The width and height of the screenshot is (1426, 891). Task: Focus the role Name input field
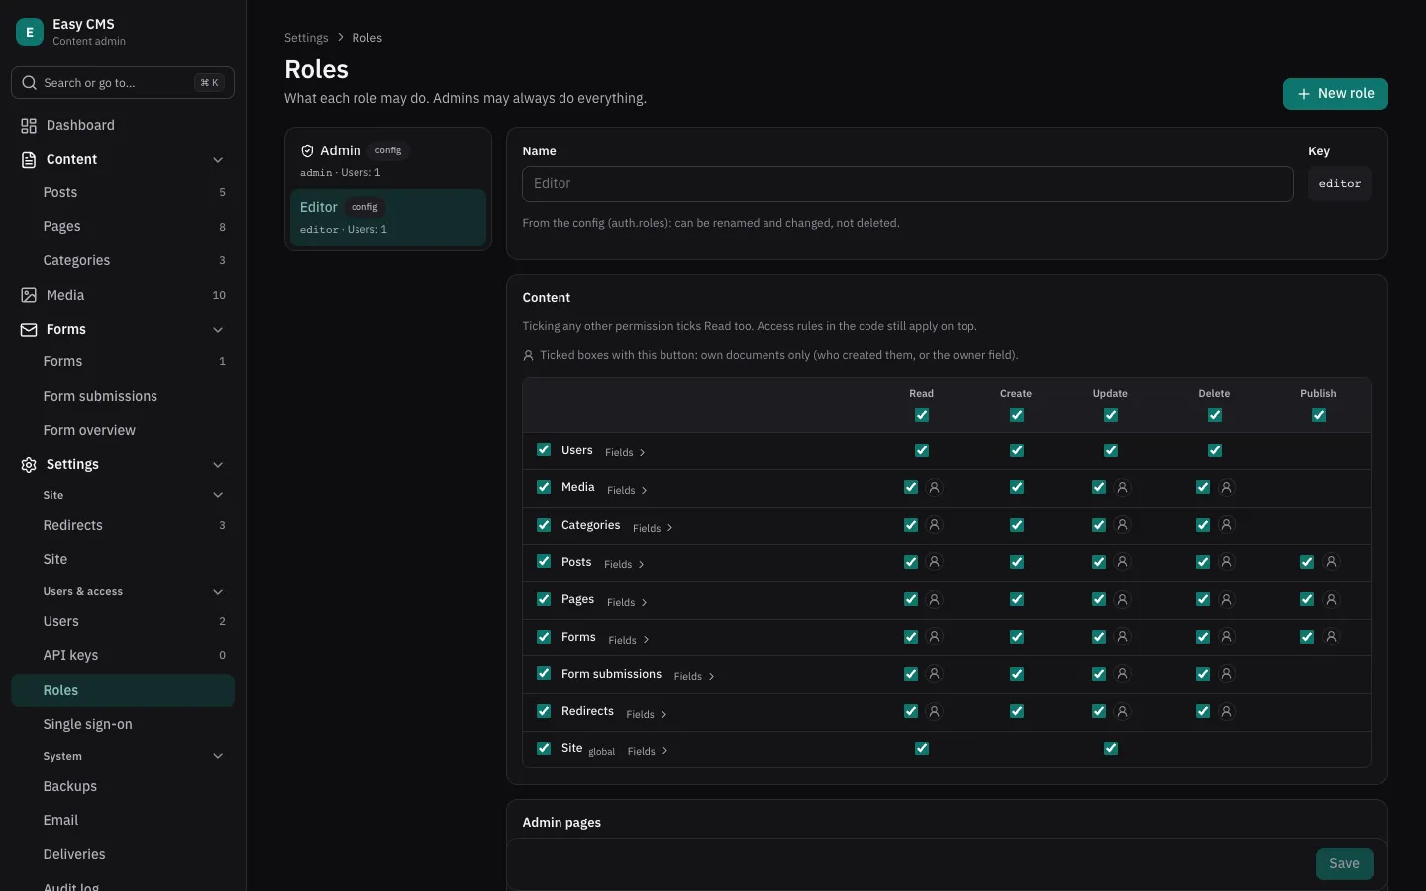(x=908, y=184)
